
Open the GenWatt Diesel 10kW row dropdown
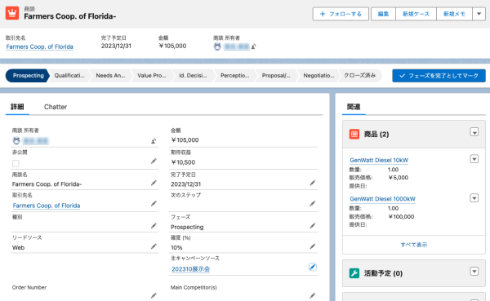[474, 159]
